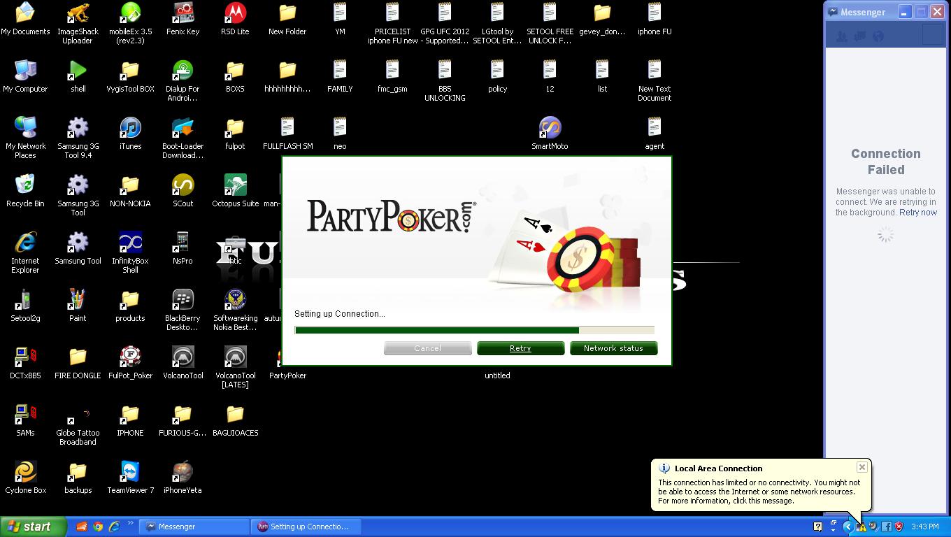951x537 pixels.
Task: Click the Cancel button in PartyPoker dialog
Action: pos(427,348)
